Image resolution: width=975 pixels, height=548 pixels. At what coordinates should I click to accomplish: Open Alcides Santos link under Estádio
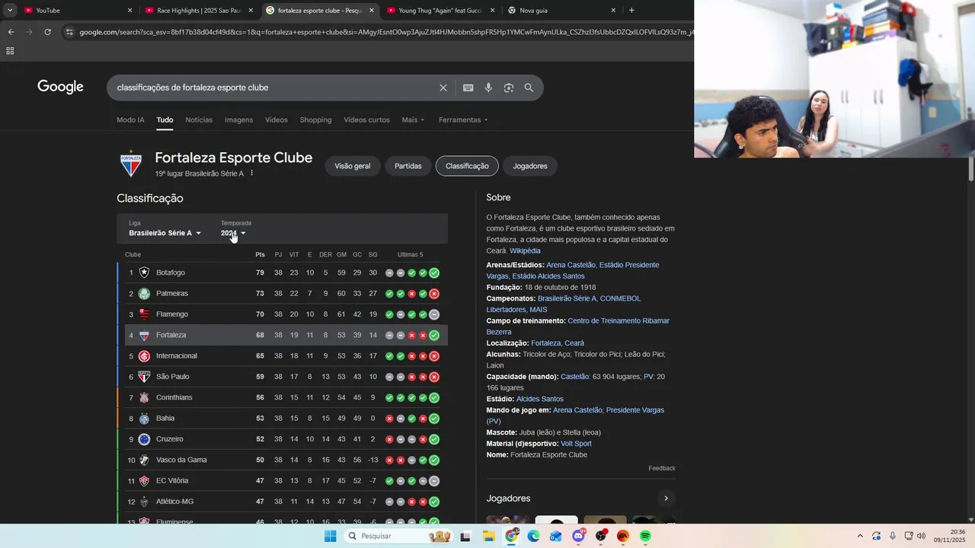(540, 399)
